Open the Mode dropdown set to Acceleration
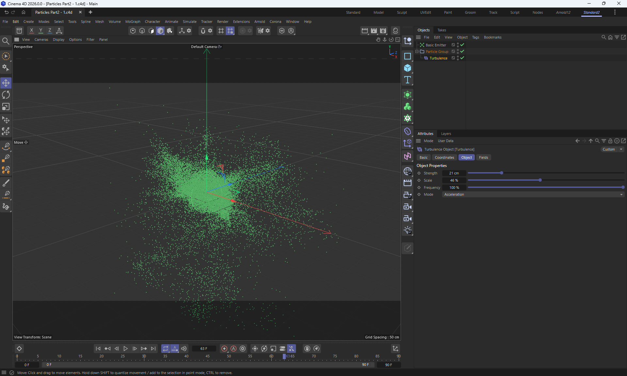Screen dimensions: 627x376 (x=533, y=194)
